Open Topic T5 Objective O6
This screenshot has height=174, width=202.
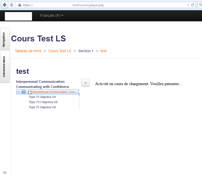click(42, 107)
